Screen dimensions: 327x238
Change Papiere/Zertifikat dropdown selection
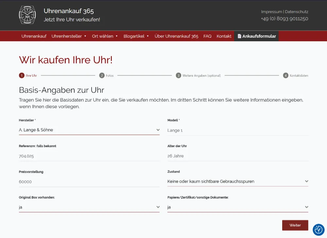[237, 207]
